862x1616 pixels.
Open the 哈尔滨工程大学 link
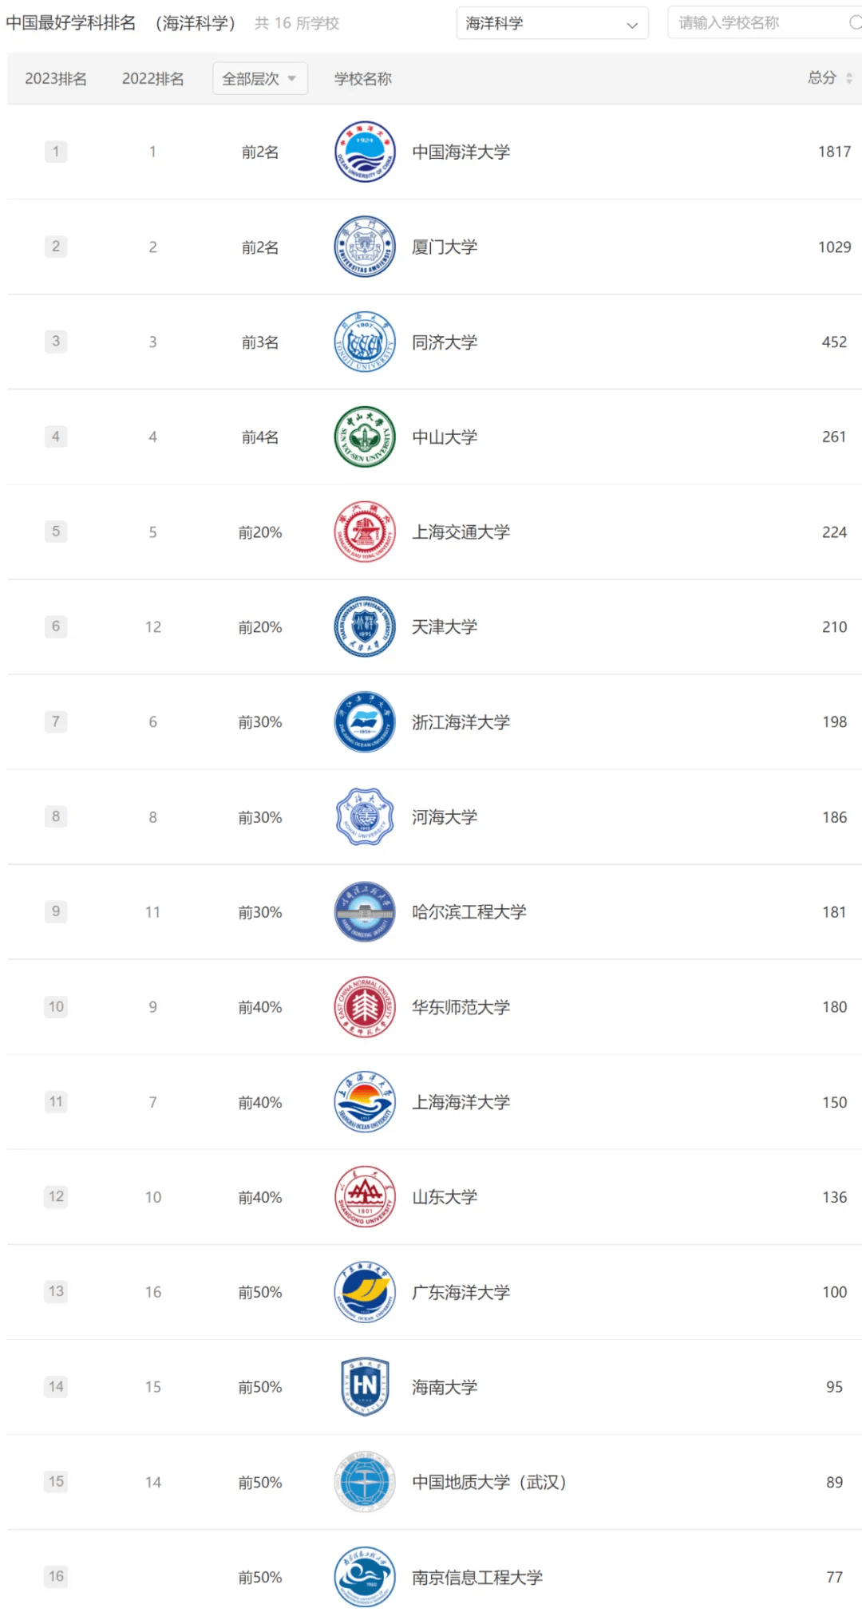[469, 912]
